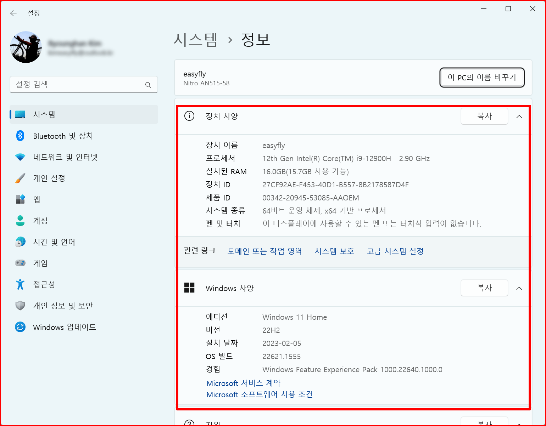Open Microsoft 서비스 계약 link

tap(243, 383)
